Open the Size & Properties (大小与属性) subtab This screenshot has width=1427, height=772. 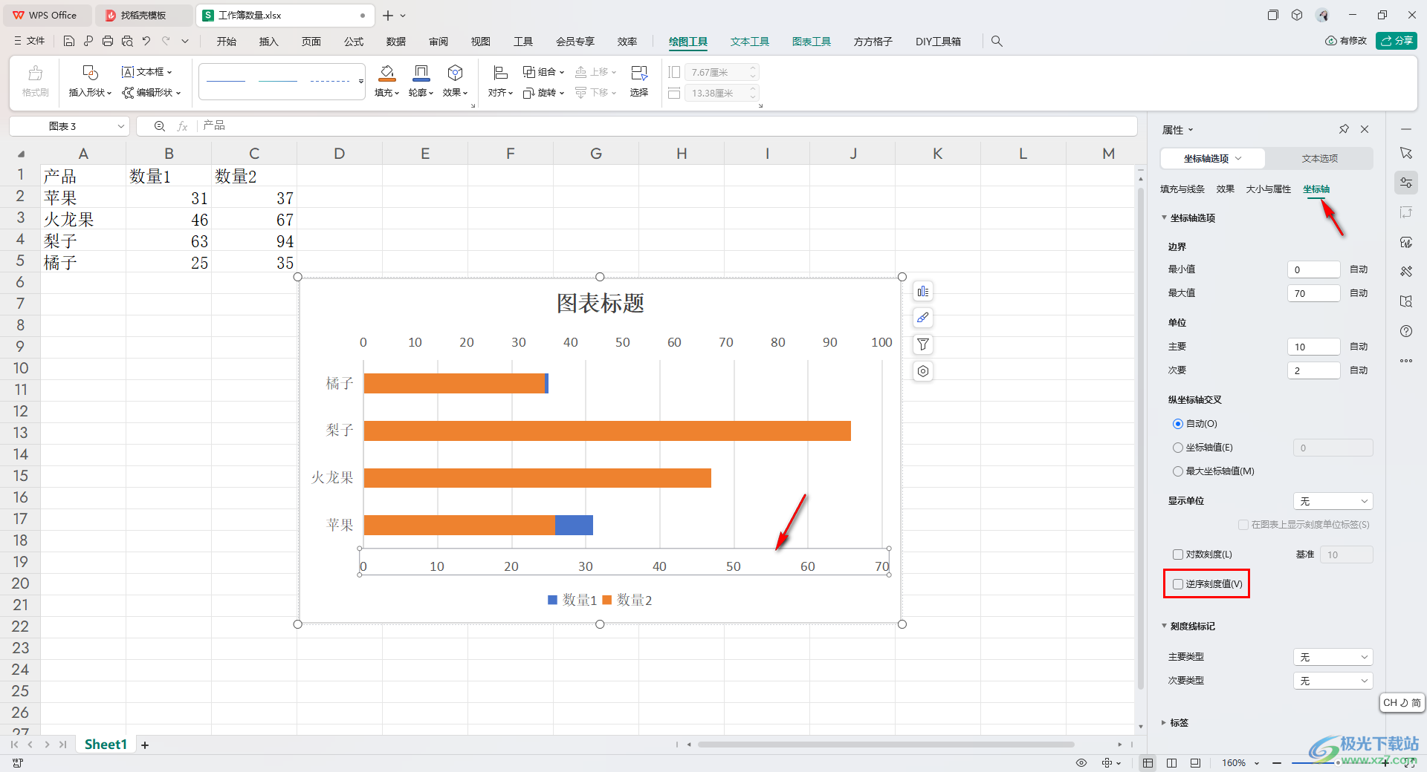pos(1269,189)
